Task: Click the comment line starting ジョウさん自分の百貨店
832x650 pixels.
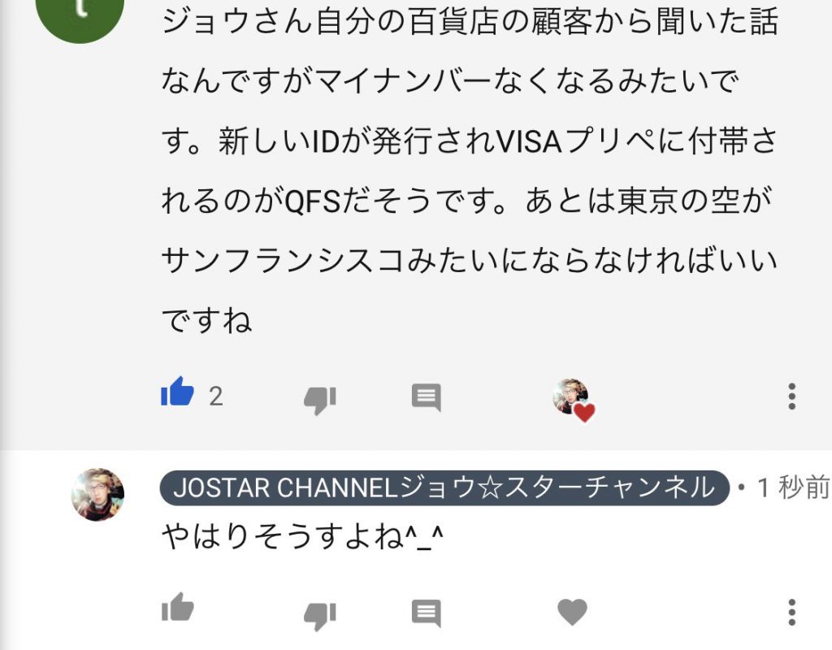Action: pyautogui.click(x=470, y=21)
